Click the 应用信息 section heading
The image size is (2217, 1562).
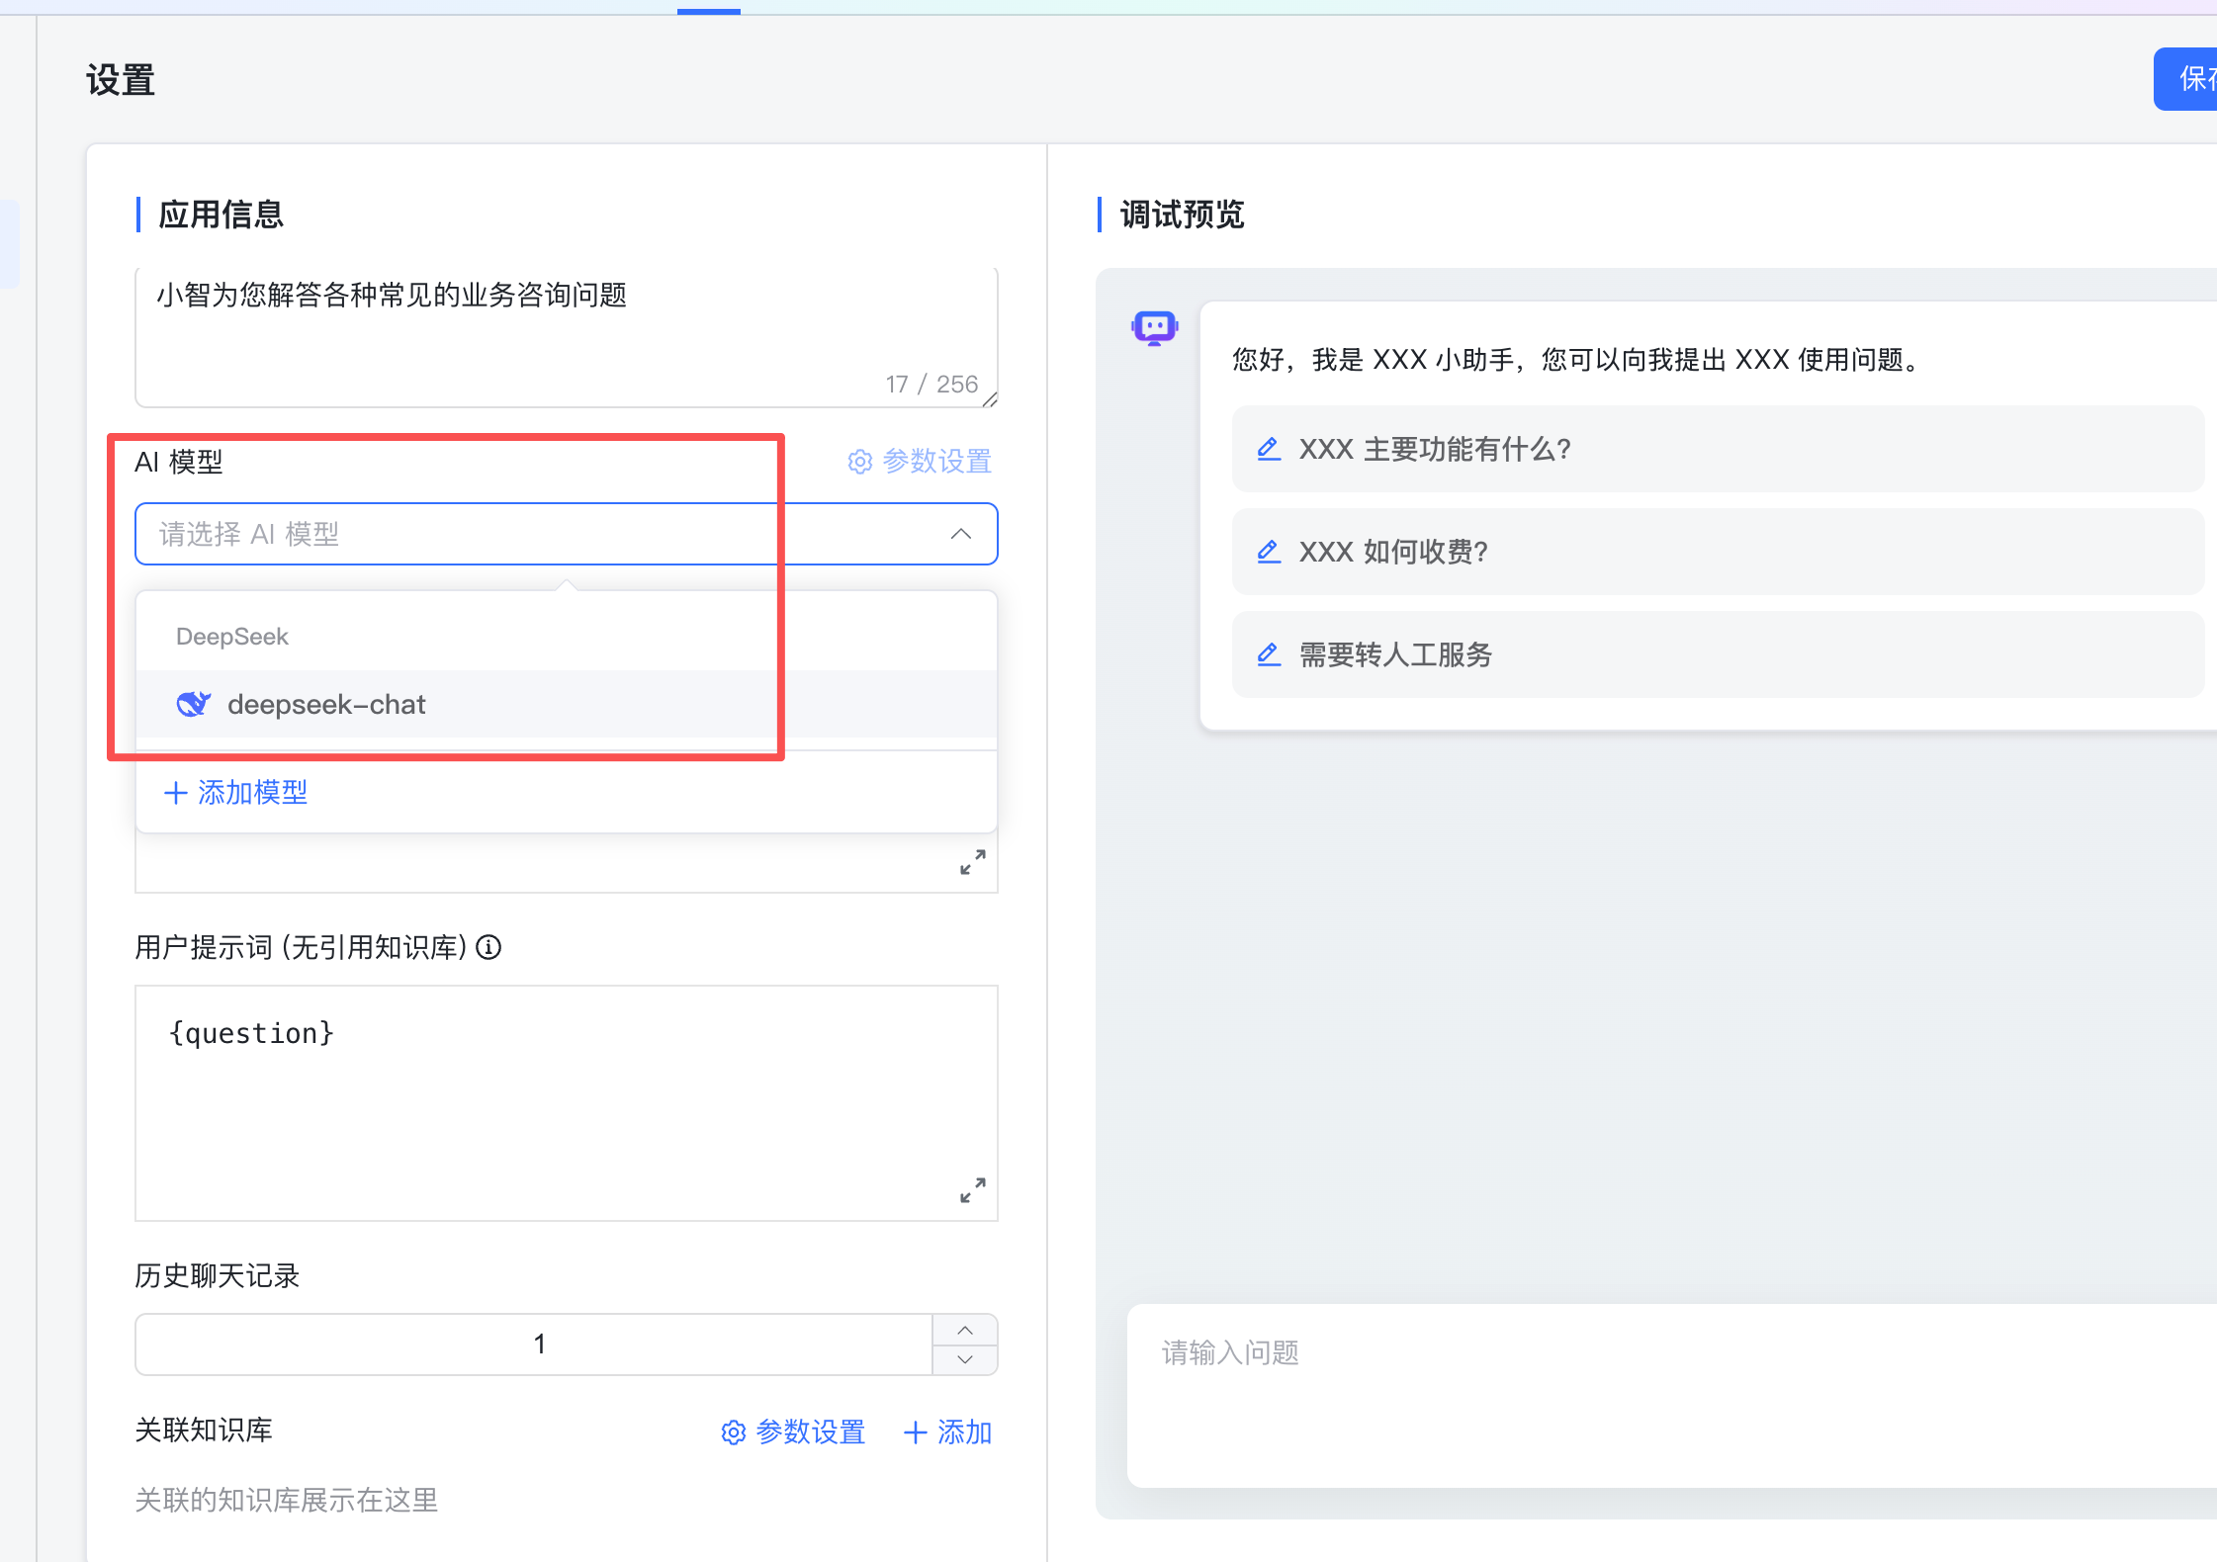pos(222,215)
